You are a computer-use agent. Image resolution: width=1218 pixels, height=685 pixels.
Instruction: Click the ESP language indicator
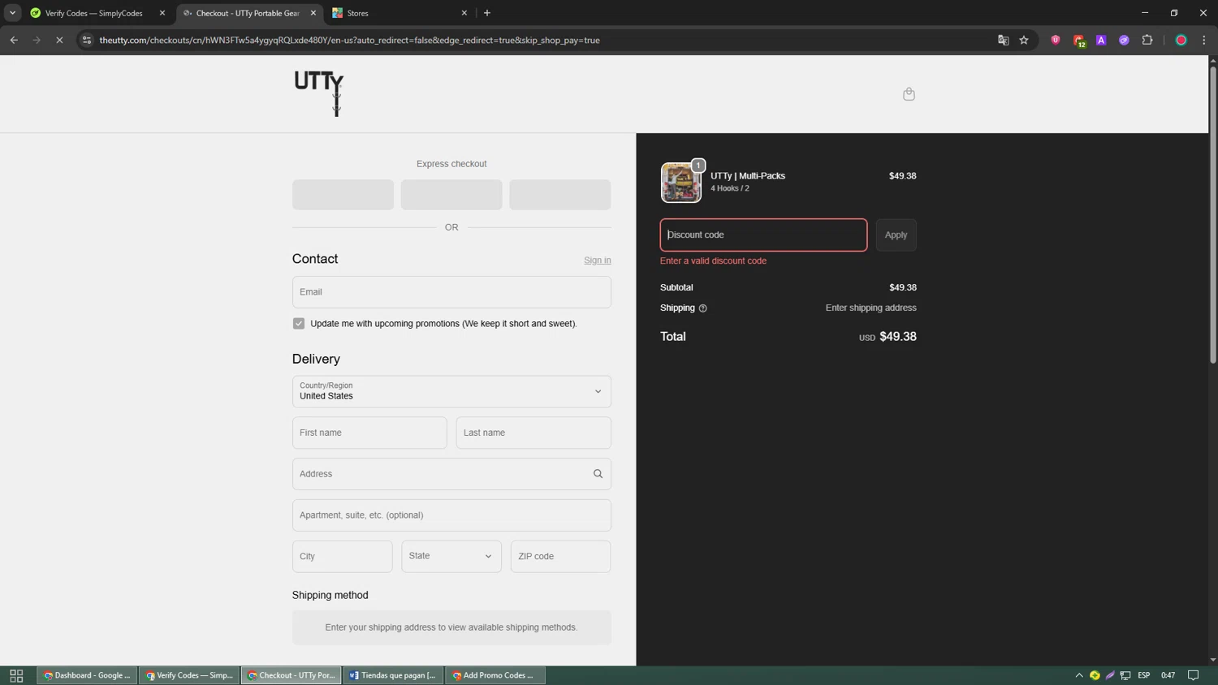(x=1144, y=675)
